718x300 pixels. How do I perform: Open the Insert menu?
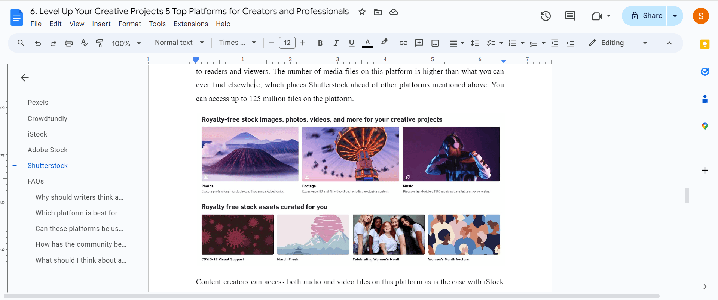click(x=101, y=24)
